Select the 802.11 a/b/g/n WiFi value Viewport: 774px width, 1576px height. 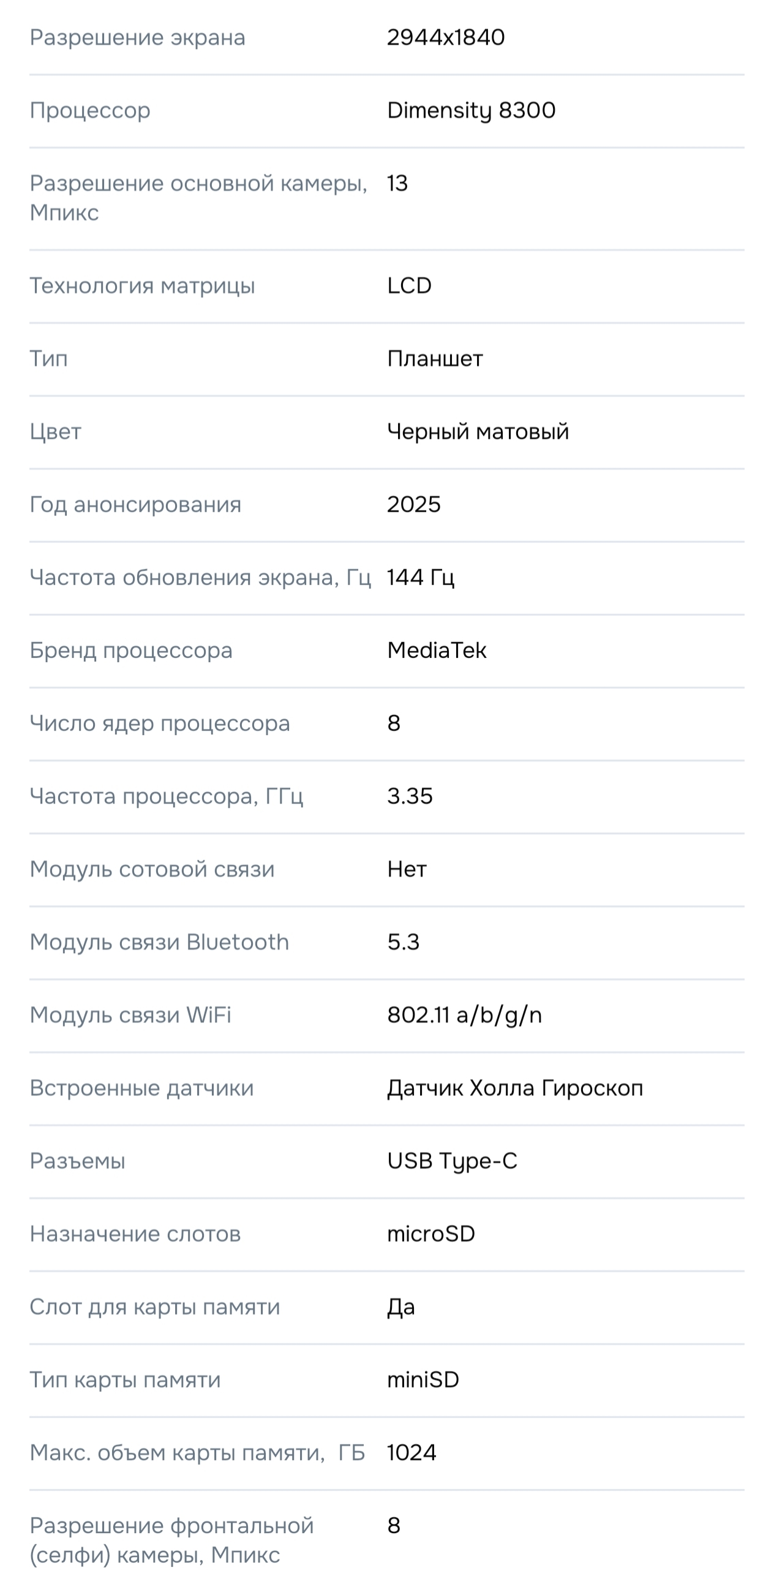464,1015
